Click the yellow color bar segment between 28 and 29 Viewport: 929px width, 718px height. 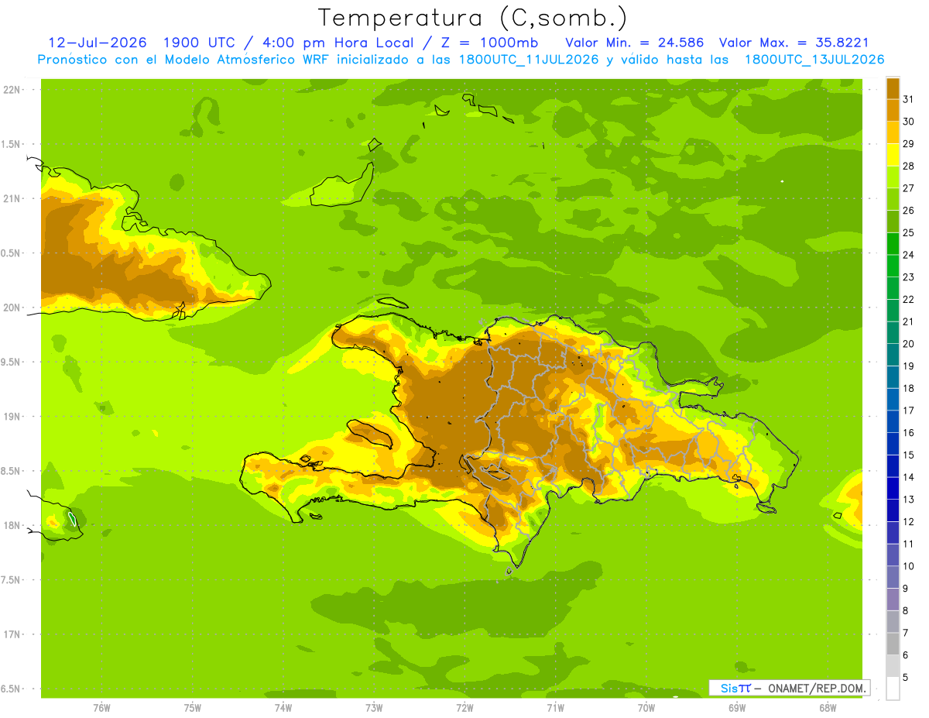pos(893,155)
